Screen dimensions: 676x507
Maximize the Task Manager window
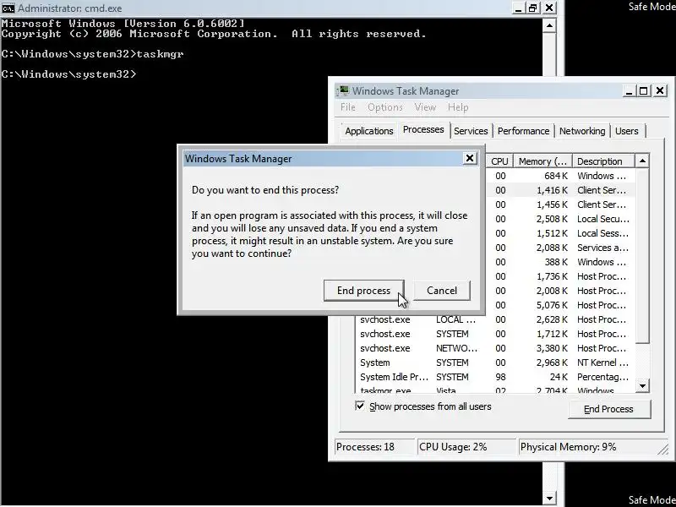(644, 91)
